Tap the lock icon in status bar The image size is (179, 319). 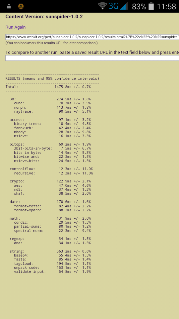9,7
